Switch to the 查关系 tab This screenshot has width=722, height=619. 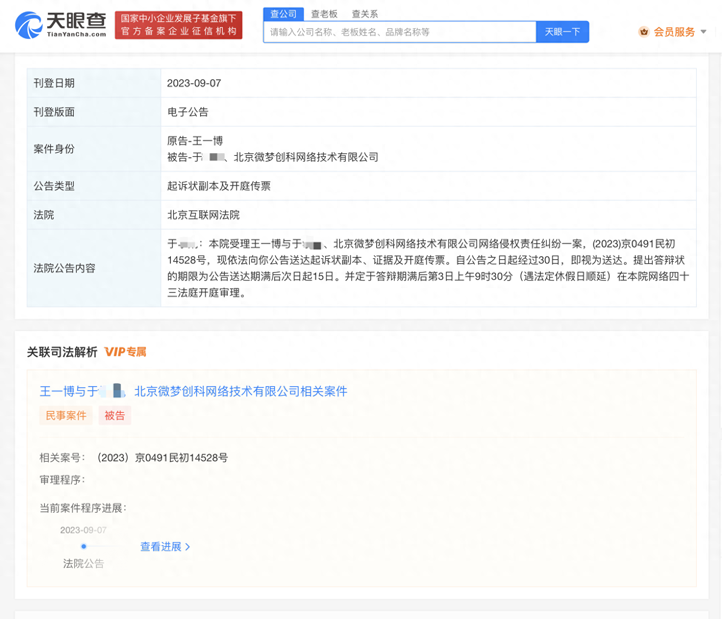coord(365,14)
